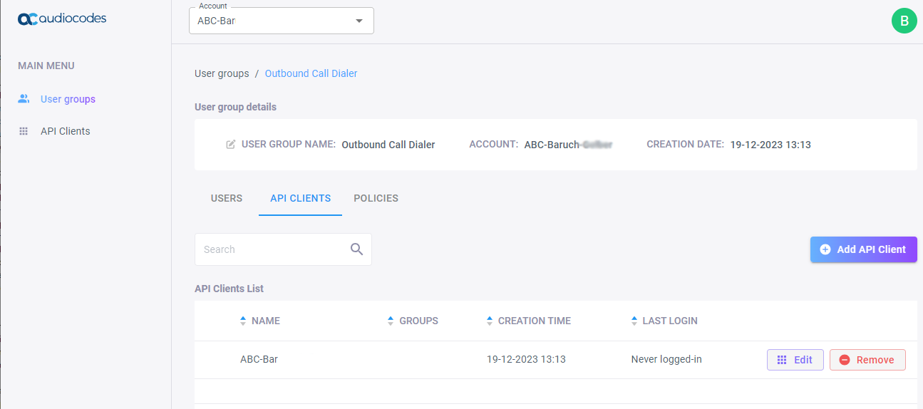Image resolution: width=923 pixels, height=409 pixels.
Task: Click the AudioCodes logo
Action: [62, 19]
